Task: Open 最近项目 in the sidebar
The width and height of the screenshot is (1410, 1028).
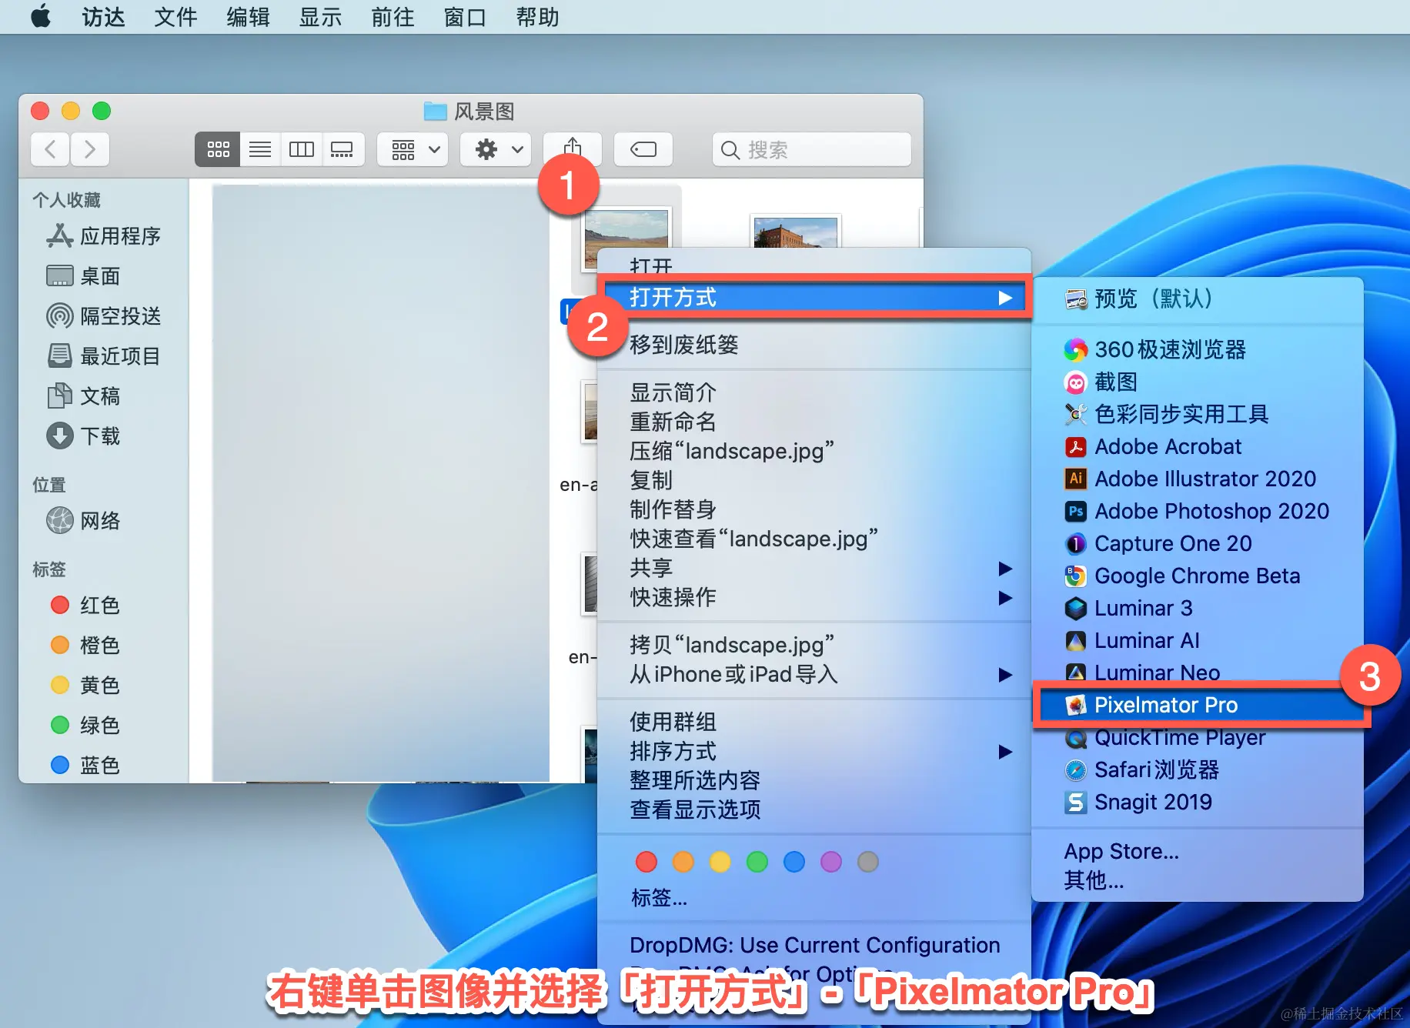Action: click(104, 356)
